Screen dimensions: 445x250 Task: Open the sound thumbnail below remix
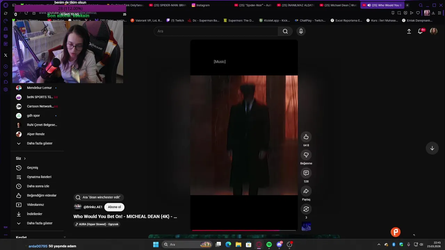click(306, 226)
